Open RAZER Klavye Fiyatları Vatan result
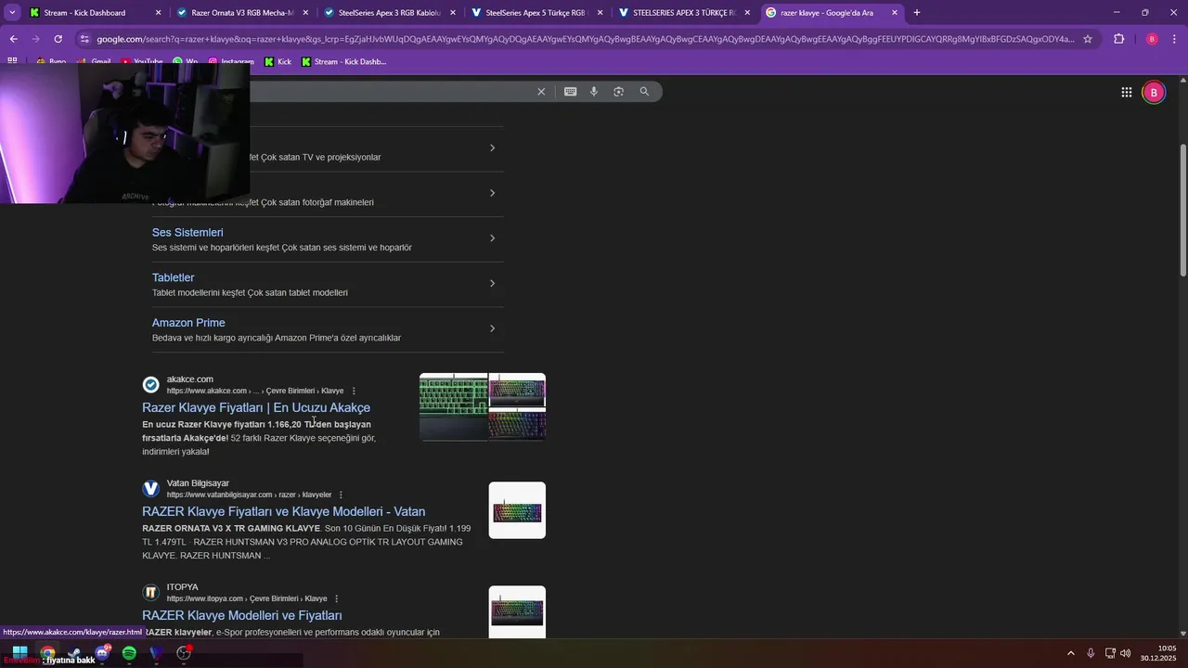1188x668 pixels. [284, 511]
